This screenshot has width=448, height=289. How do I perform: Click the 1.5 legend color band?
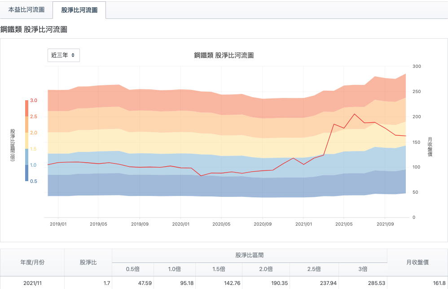point(26,157)
